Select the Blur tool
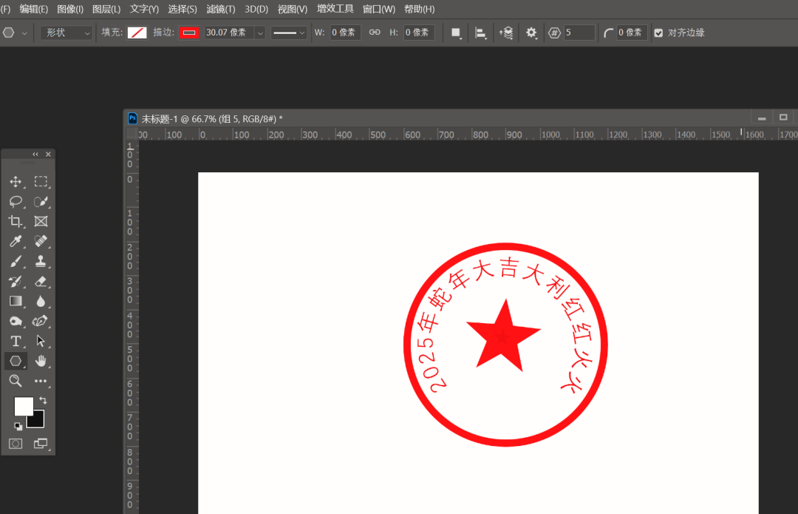The height and width of the screenshot is (514, 798). click(41, 301)
